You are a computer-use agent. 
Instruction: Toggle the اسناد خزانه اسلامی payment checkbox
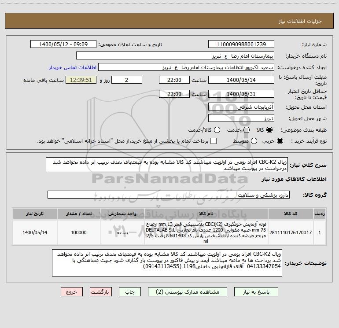pyautogui.click(x=214, y=141)
